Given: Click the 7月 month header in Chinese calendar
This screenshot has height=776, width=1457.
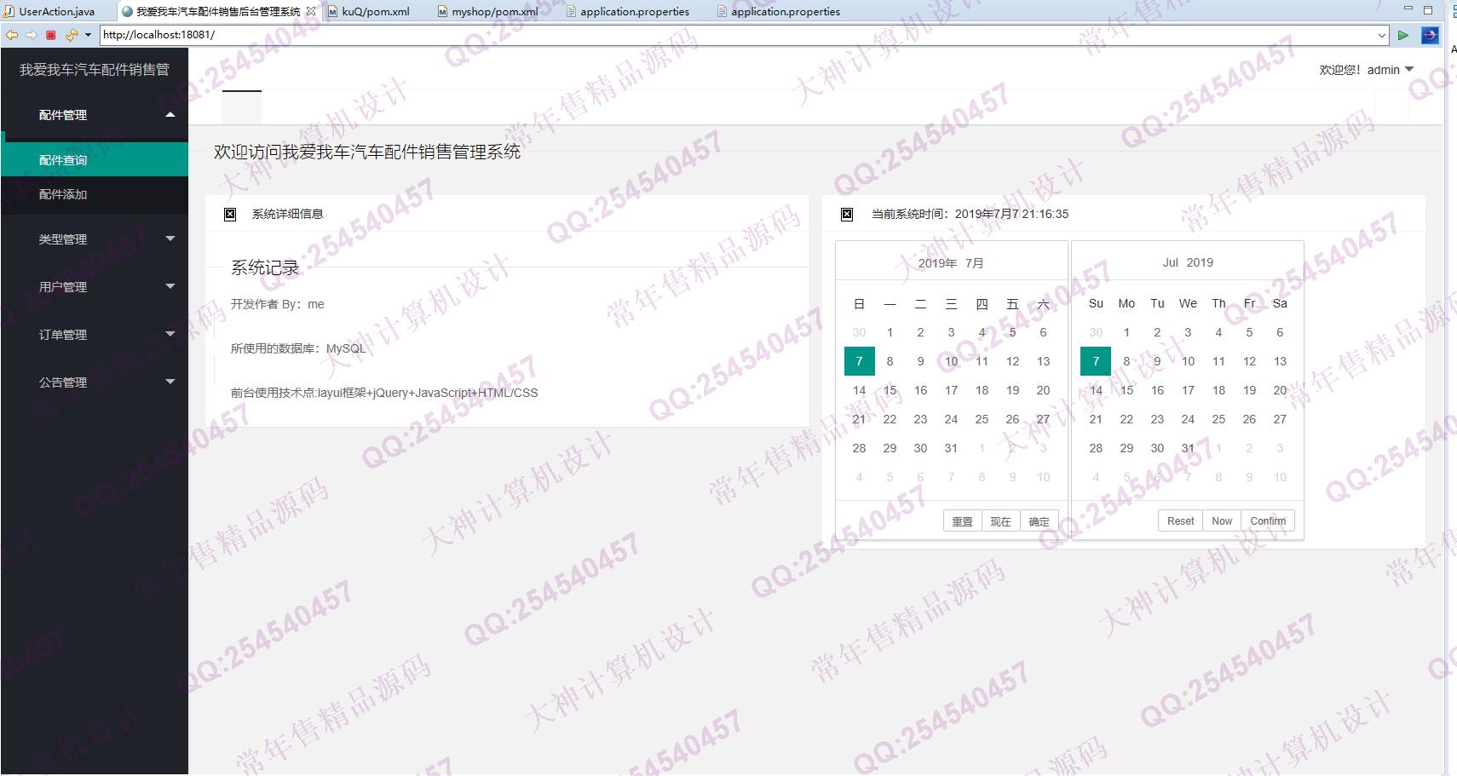Looking at the screenshot, I should pos(974,263).
